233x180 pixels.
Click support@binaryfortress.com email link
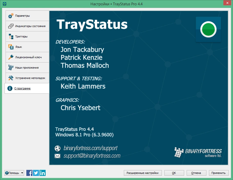coord(92,156)
